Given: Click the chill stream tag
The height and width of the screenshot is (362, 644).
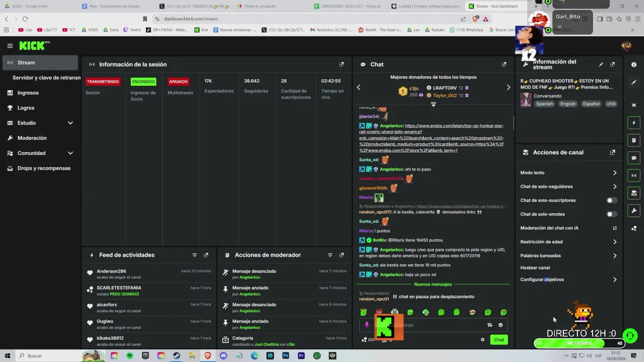Looking at the screenshot, I should point(611,104).
